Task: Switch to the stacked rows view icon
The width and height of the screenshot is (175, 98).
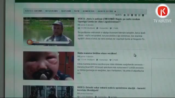Action: [x=132, y=15]
